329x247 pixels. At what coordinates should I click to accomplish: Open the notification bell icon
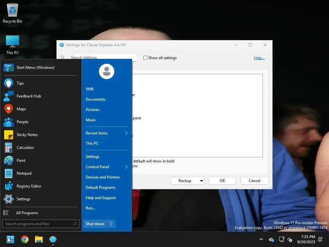(x=320, y=239)
